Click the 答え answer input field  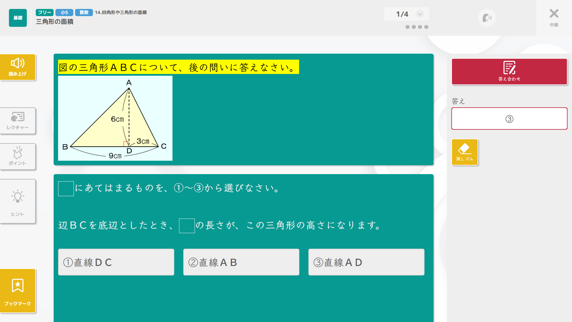pos(509,119)
